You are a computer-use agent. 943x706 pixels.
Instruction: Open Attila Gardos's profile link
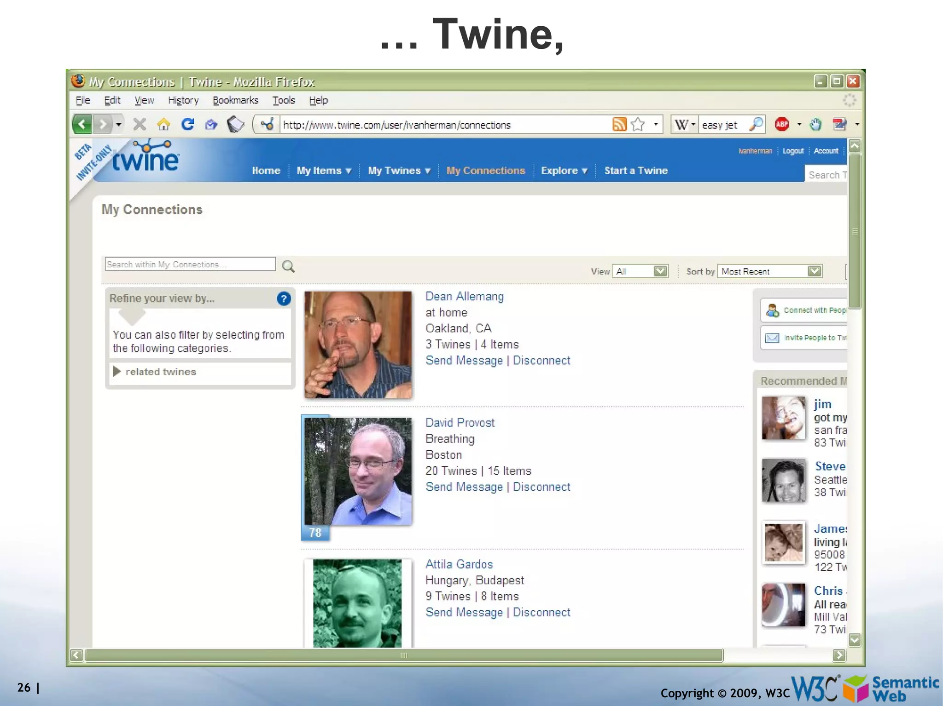[459, 564]
